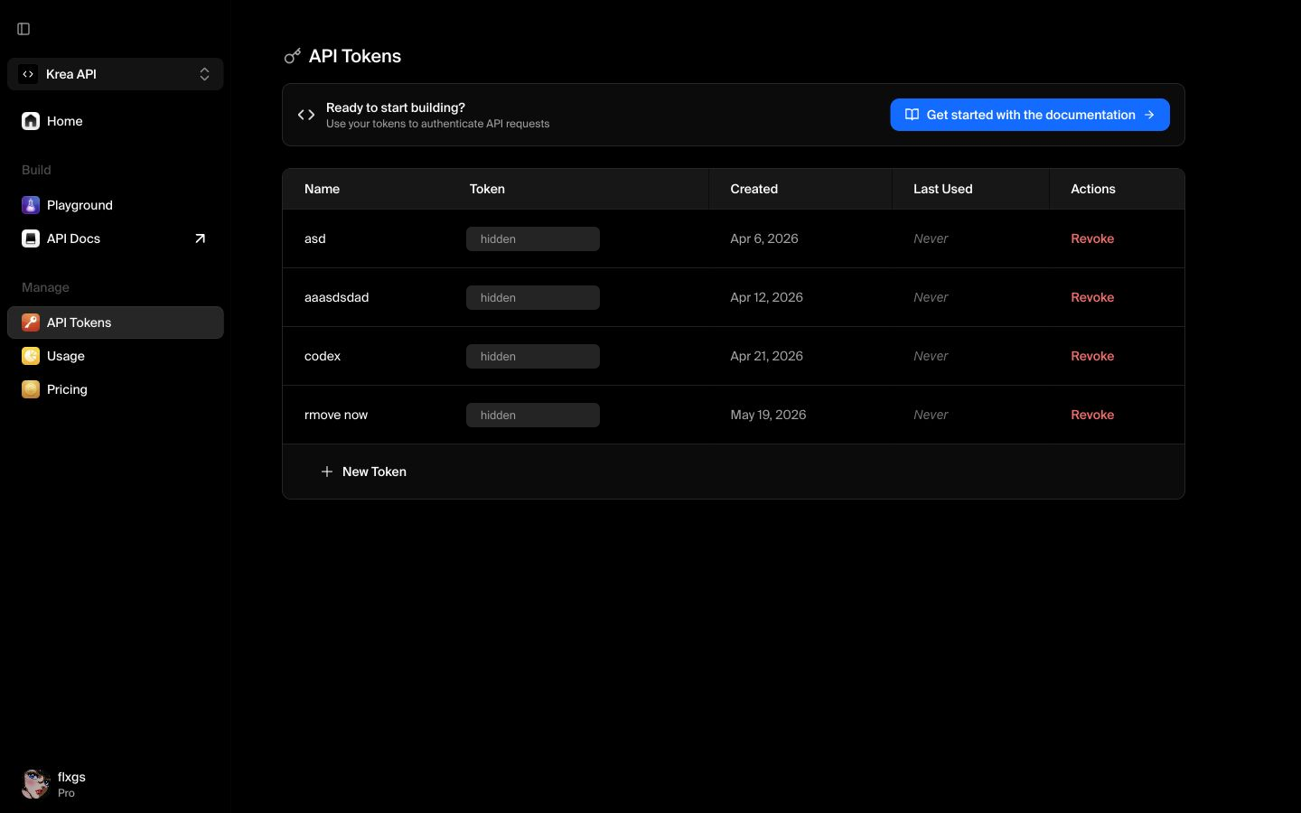Image resolution: width=1301 pixels, height=813 pixels.
Task: Click the Ready to start building? heading
Action: point(396,107)
